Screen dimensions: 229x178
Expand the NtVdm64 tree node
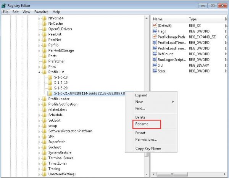click(39, 19)
